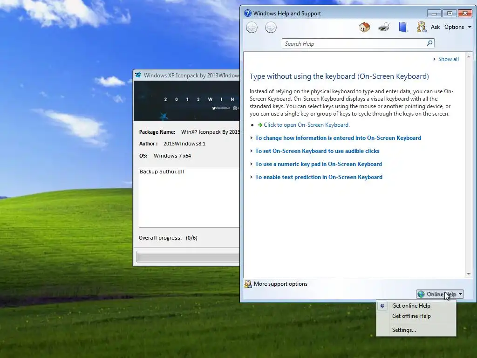Minimize the Windows Help and Support window
This screenshot has width=477, height=358.
(434, 14)
